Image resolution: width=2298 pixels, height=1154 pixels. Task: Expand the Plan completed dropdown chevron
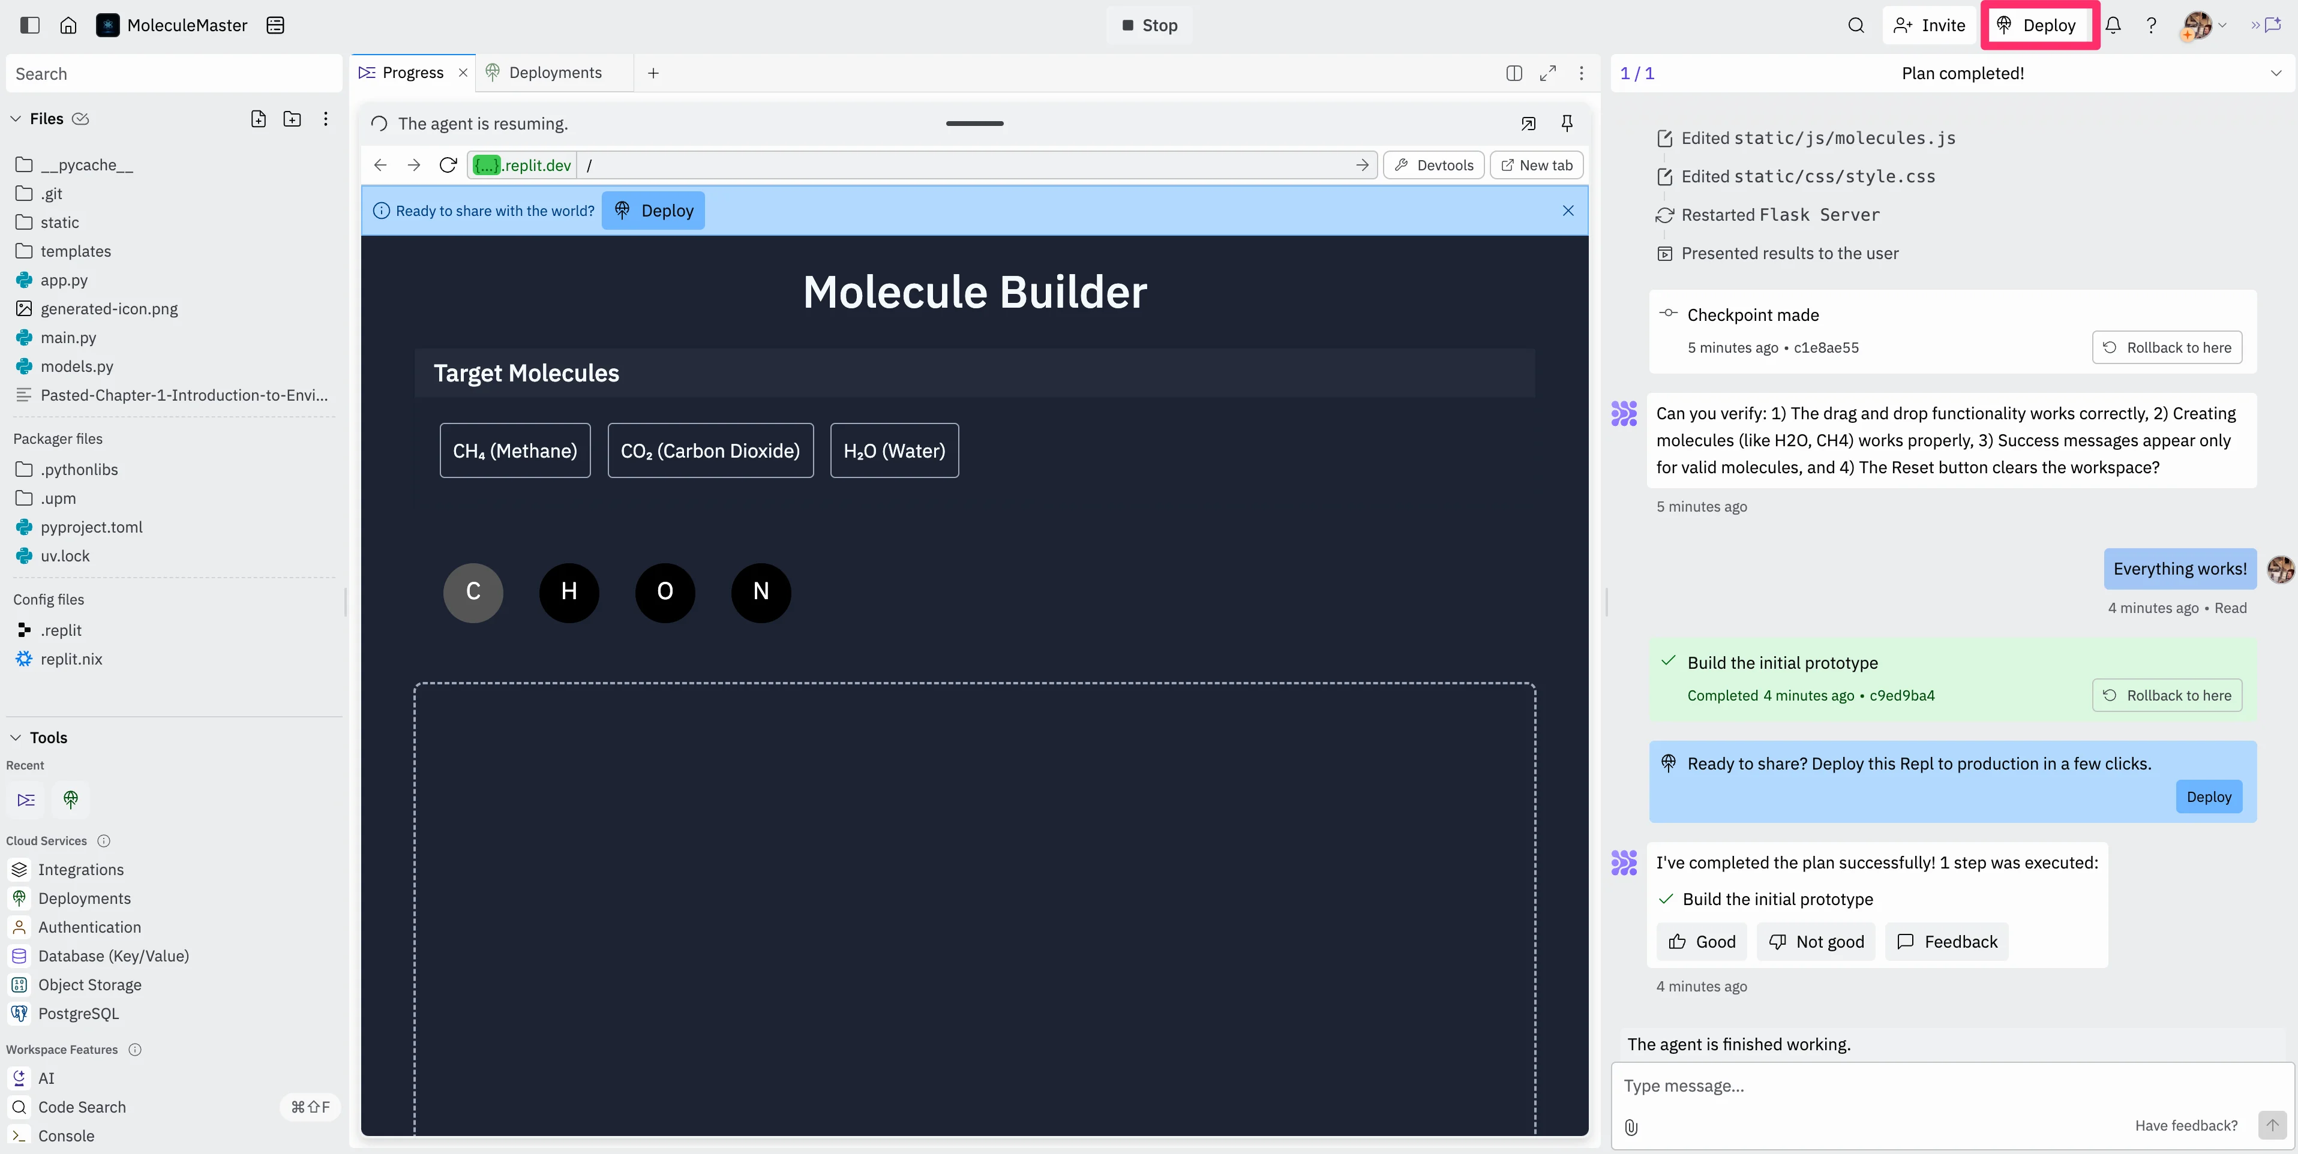[x=2276, y=73]
